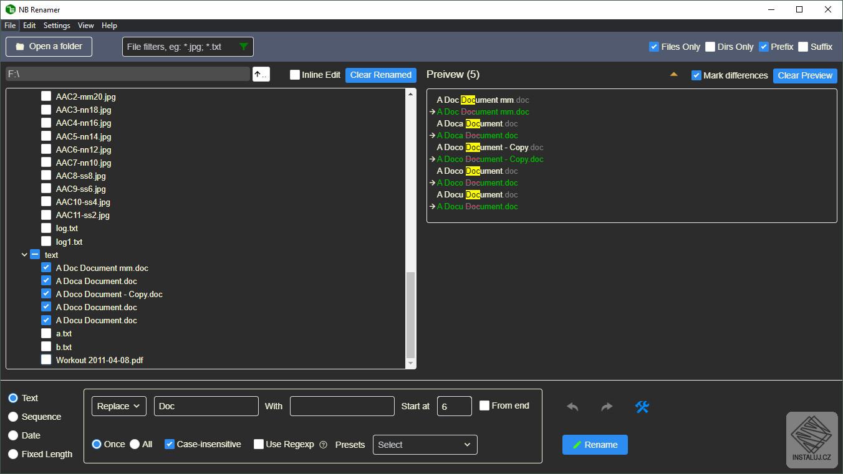Uncheck the Mark differences checkbox
The width and height of the screenshot is (843, 474).
(696, 75)
